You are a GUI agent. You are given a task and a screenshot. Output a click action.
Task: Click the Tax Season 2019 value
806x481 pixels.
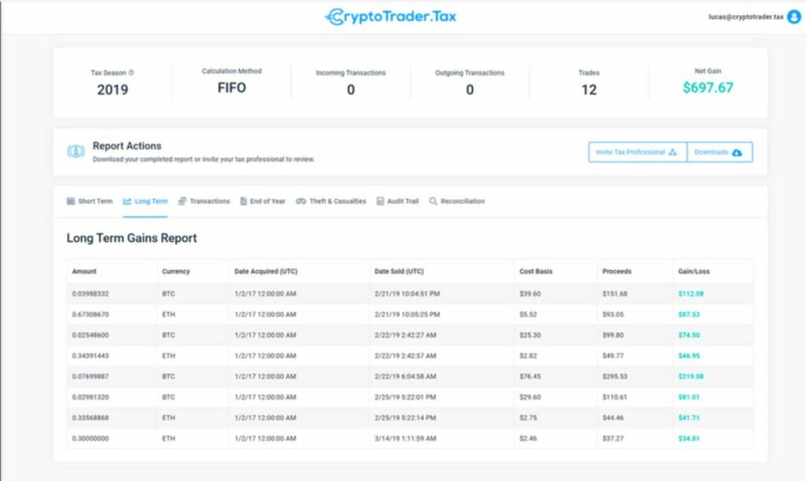click(x=113, y=90)
